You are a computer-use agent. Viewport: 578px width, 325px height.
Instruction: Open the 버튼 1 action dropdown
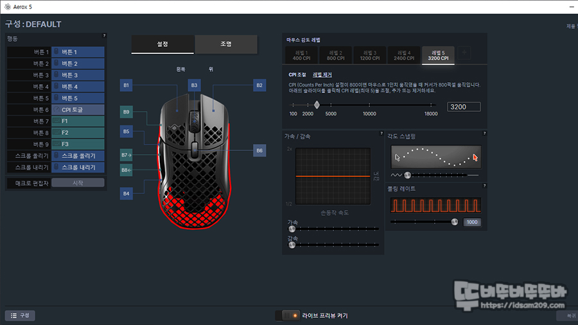[x=78, y=52]
